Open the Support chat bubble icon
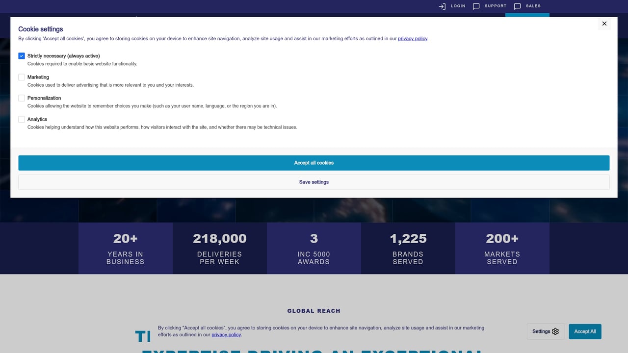The image size is (628, 353). [x=476, y=6]
